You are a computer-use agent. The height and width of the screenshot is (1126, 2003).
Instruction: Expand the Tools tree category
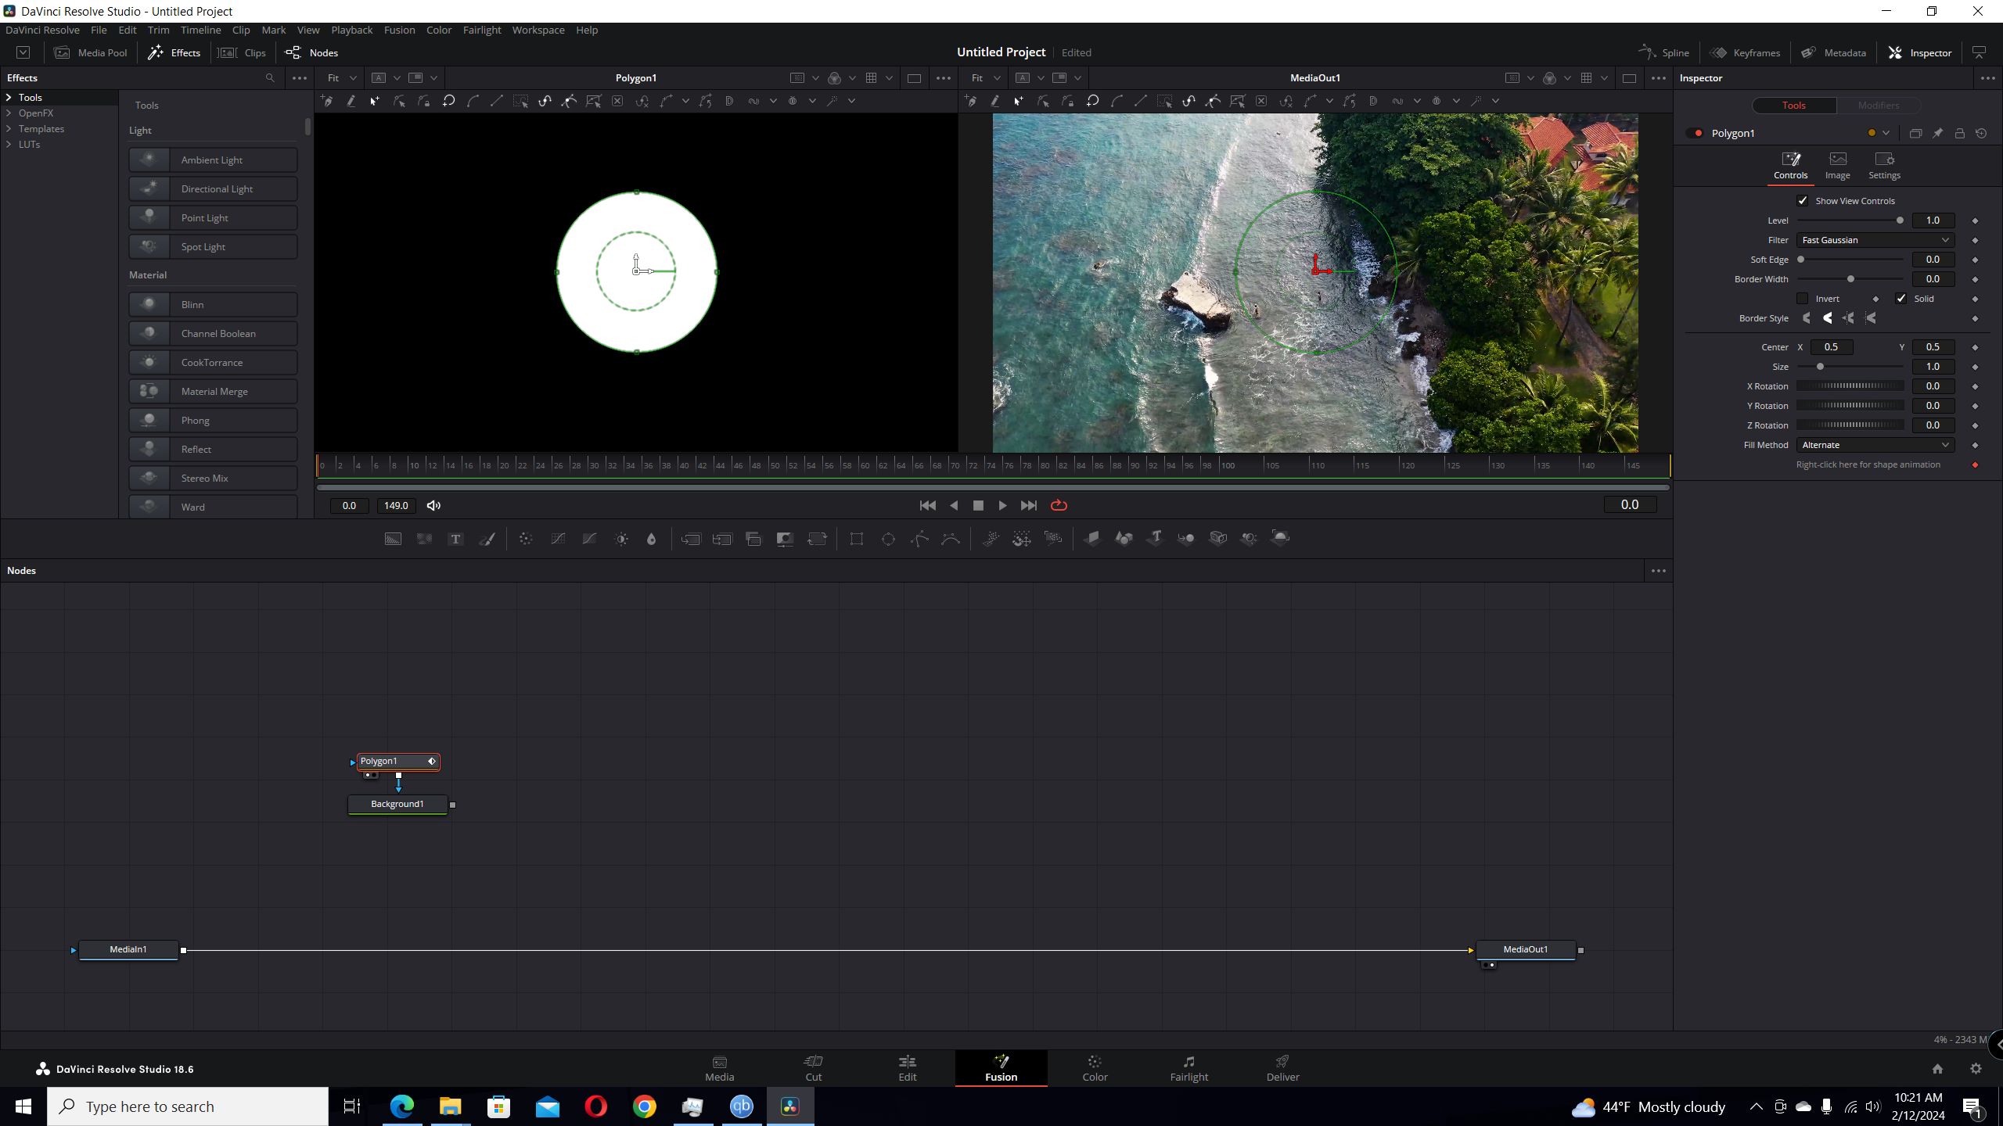click(9, 98)
